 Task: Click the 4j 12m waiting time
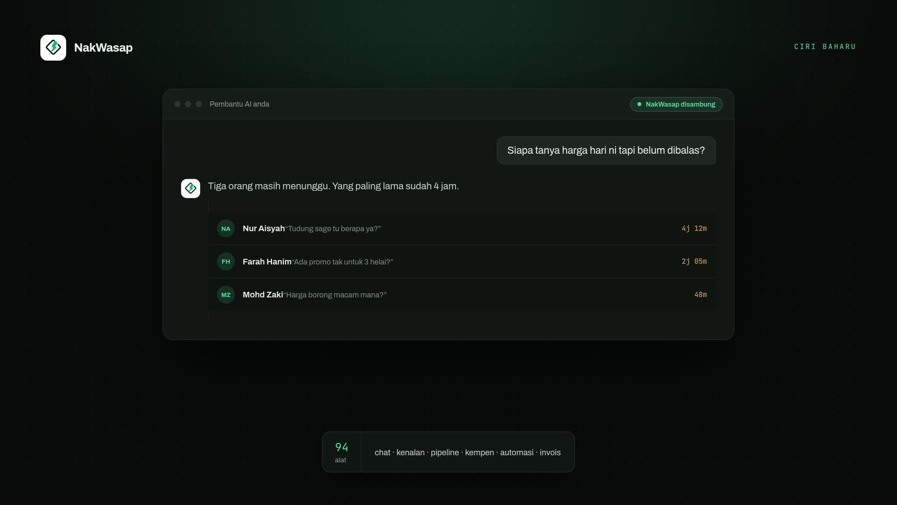click(x=694, y=228)
